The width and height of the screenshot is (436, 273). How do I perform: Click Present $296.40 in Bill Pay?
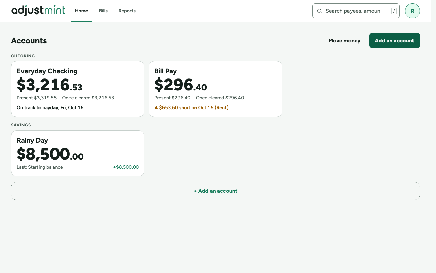tap(172, 98)
